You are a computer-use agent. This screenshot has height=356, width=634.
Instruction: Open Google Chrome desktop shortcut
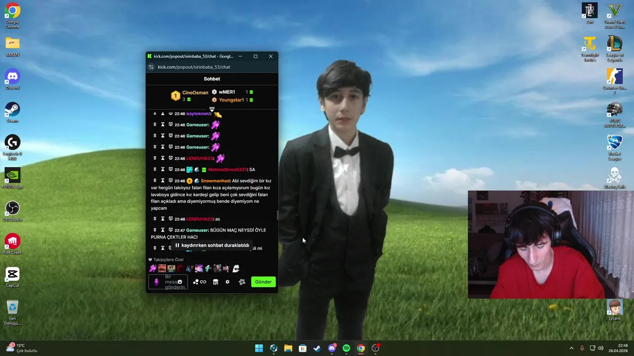tap(12, 16)
